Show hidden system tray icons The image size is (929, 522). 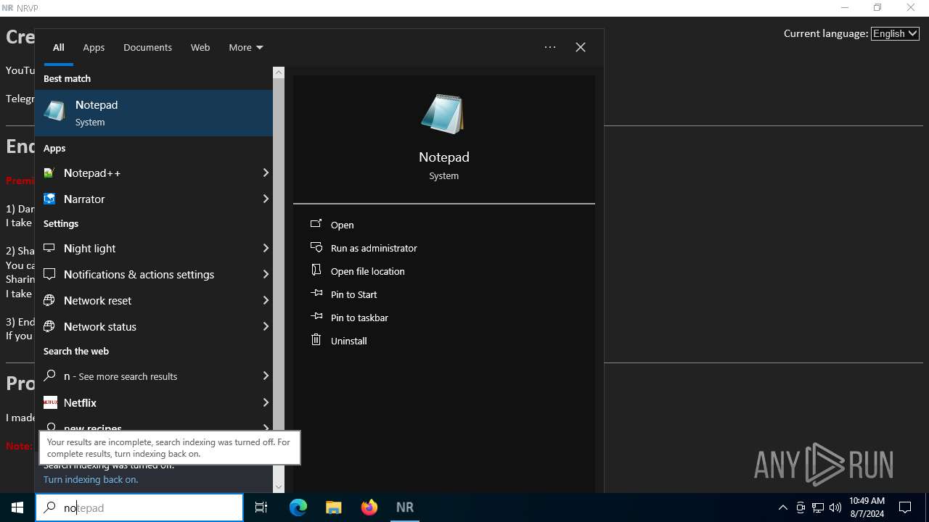tap(782, 507)
